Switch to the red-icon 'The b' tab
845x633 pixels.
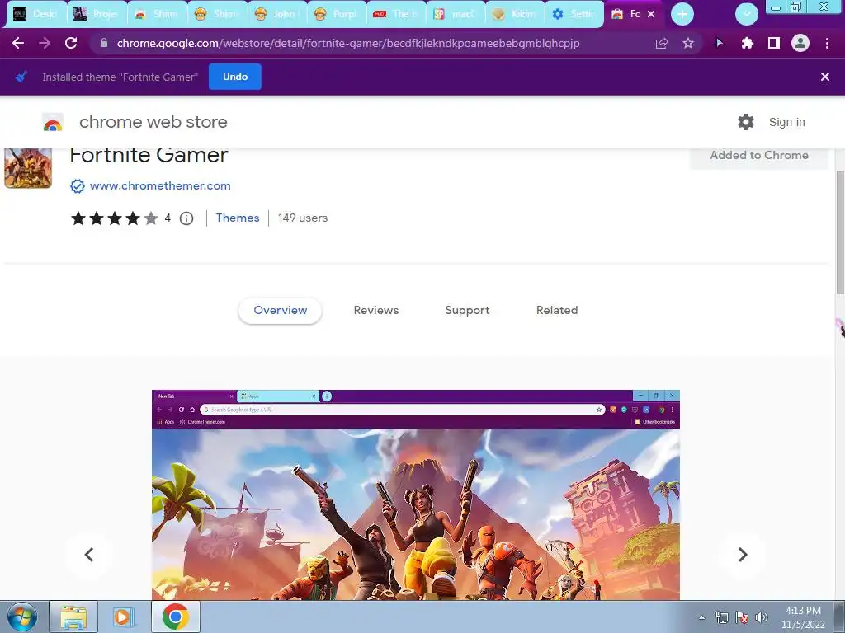tap(396, 14)
